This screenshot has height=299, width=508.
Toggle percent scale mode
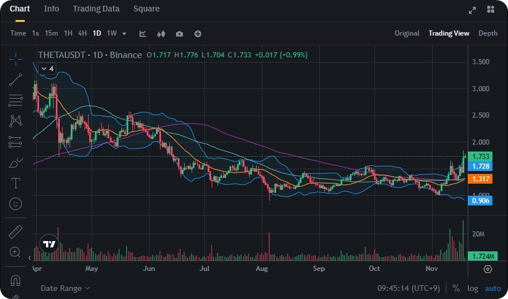[x=456, y=288]
